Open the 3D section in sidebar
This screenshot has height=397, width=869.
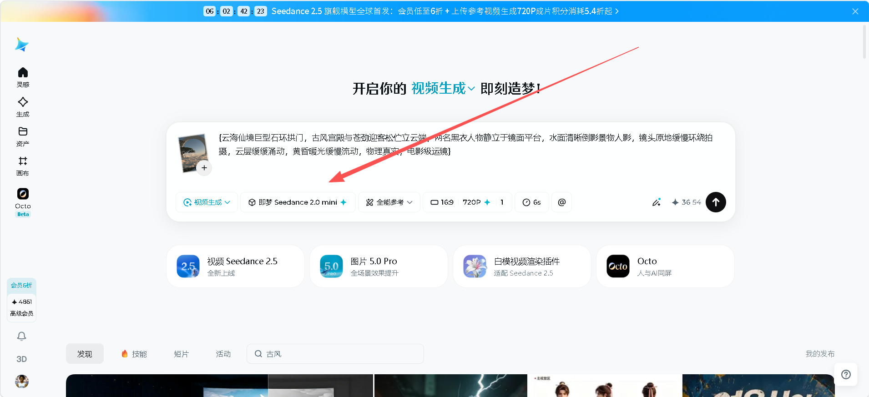pos(21,359)
